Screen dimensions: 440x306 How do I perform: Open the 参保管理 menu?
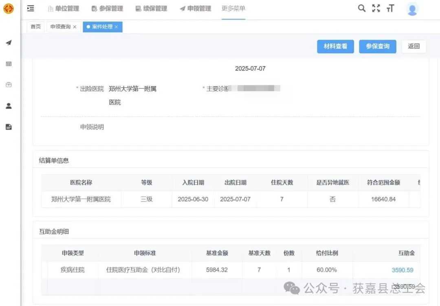[110, 8]
